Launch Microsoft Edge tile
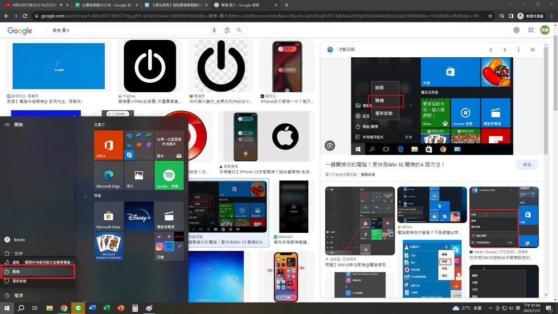The height and width of the screenshot is (314, 558). click(x=108, y=175)
